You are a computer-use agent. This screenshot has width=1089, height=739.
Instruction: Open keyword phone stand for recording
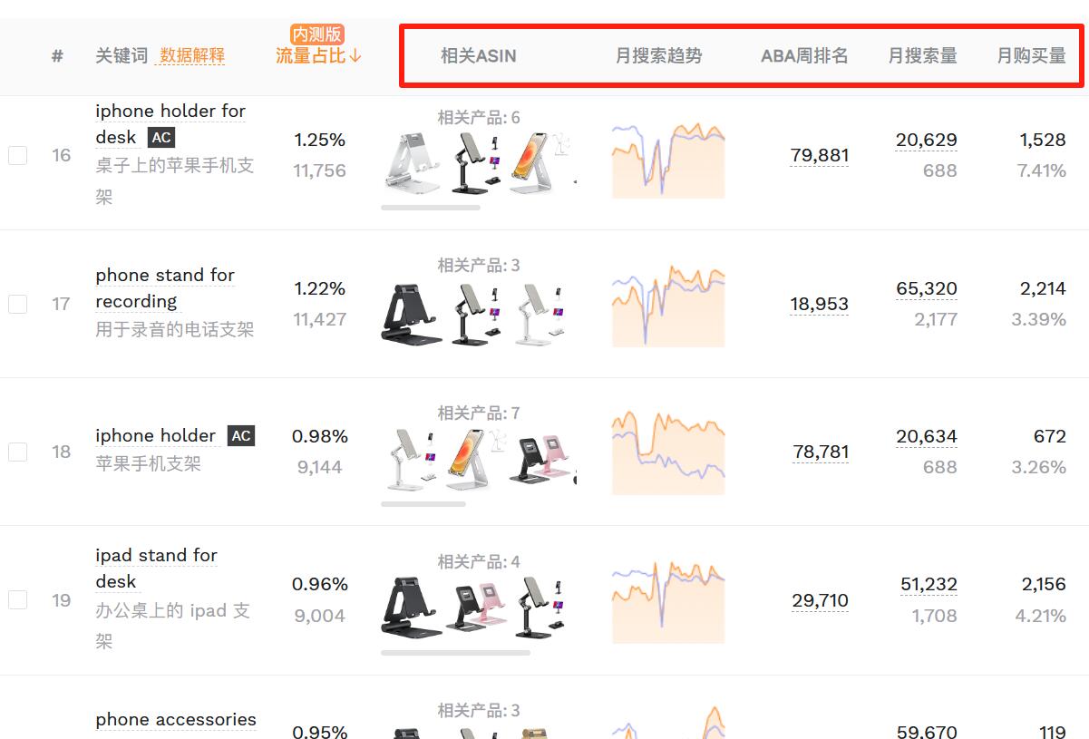[165, 287]
